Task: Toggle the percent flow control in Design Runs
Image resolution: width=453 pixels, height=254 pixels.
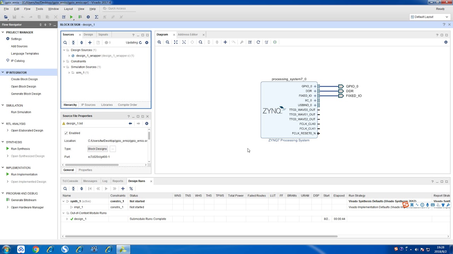Action: click(x=131, y=188)
